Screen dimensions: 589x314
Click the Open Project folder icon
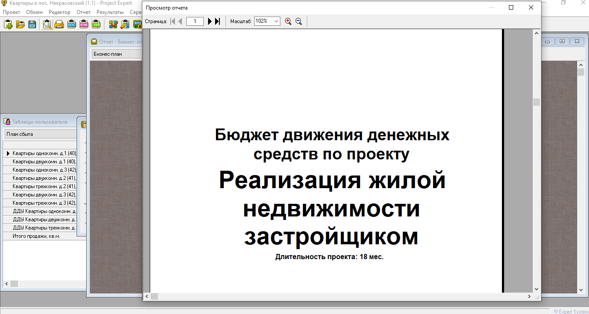pos(20,24)
